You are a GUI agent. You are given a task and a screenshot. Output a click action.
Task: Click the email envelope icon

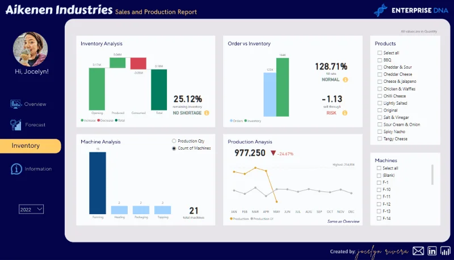click(418, 251)
